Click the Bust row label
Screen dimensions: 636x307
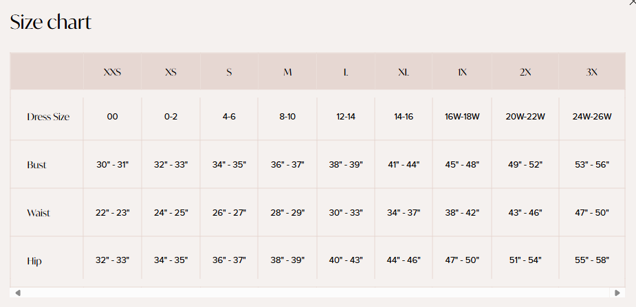click(36, 165)
